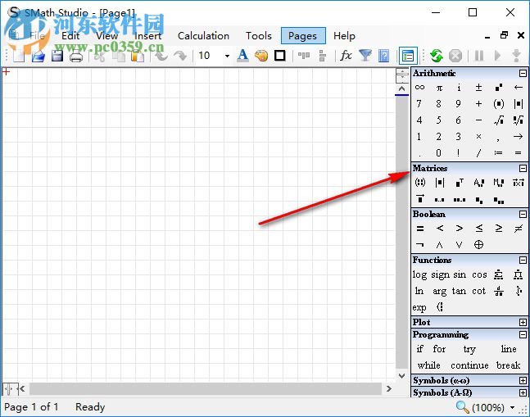Viewport: 530px width, 417px height.
Task: Insert the summation operator in Functions
Action: (498, 274)
